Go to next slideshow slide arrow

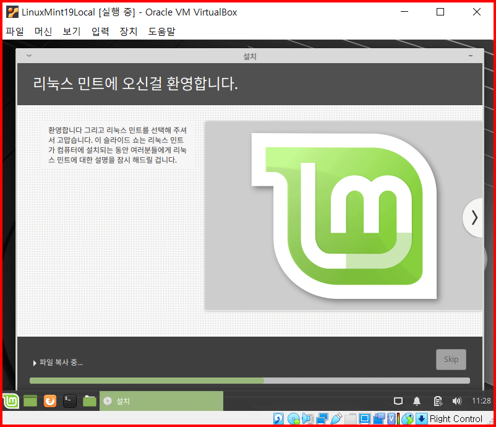[474, 218]
